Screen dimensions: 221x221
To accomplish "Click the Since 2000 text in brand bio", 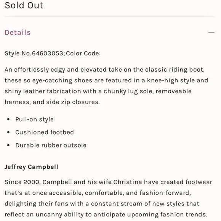I will [x=22, y=182].
